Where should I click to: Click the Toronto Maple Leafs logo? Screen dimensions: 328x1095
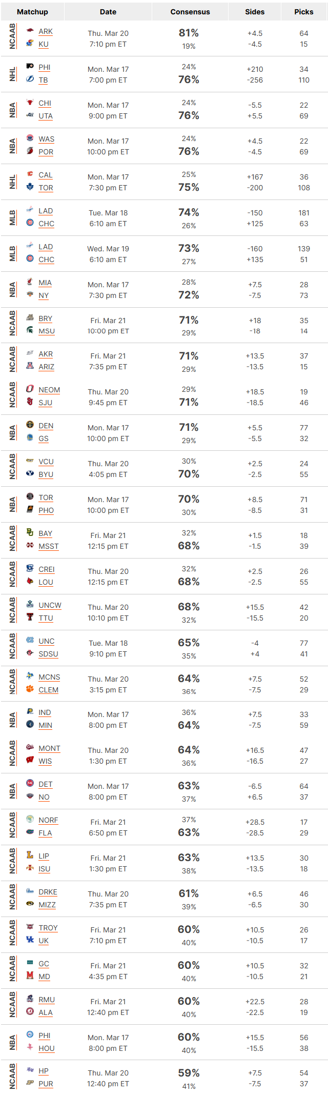(30, 187)
